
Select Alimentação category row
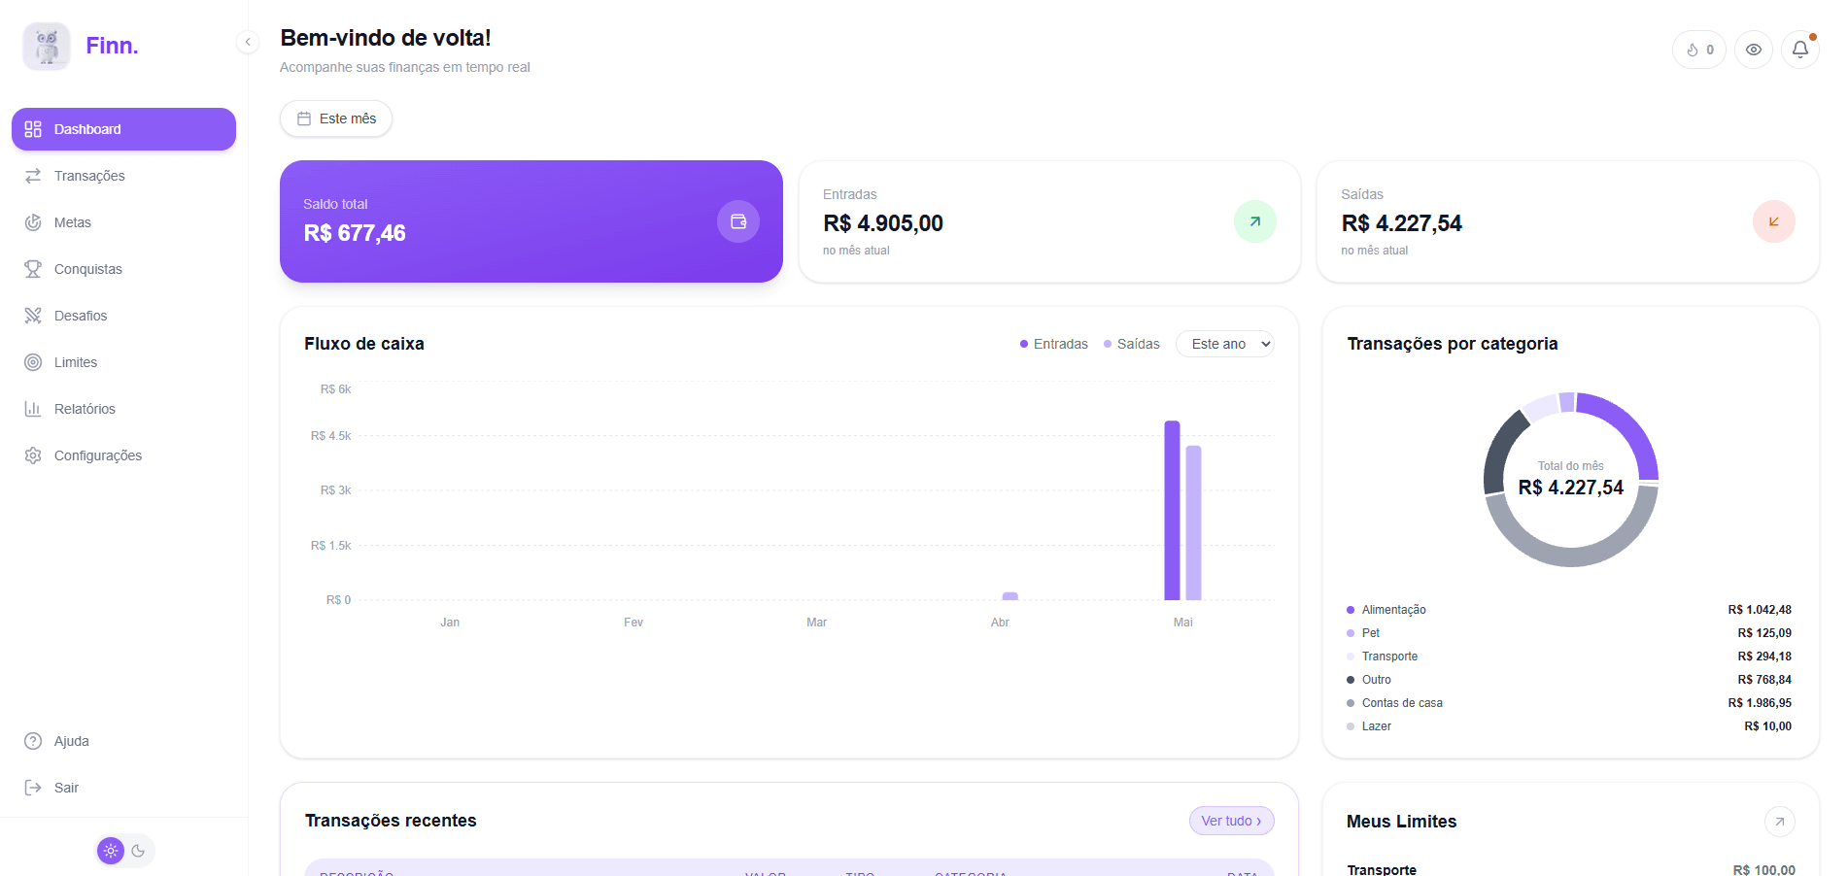(x=1569, y=610)
